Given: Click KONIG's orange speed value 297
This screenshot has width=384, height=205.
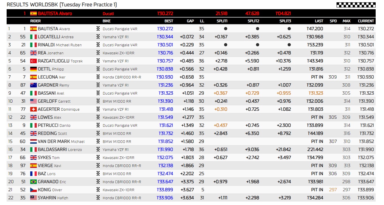Looking at the screenshot, I should tap(333, 190).
